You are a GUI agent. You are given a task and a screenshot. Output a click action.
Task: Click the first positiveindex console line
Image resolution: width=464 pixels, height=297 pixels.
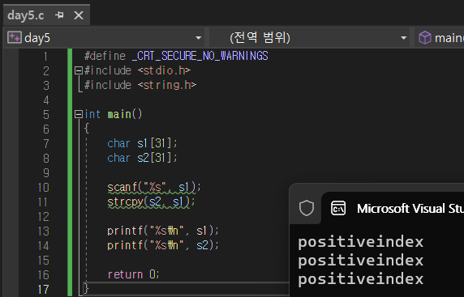tap(361, 242)
